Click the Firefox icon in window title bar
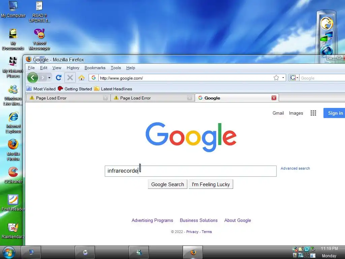 (29, 59)
